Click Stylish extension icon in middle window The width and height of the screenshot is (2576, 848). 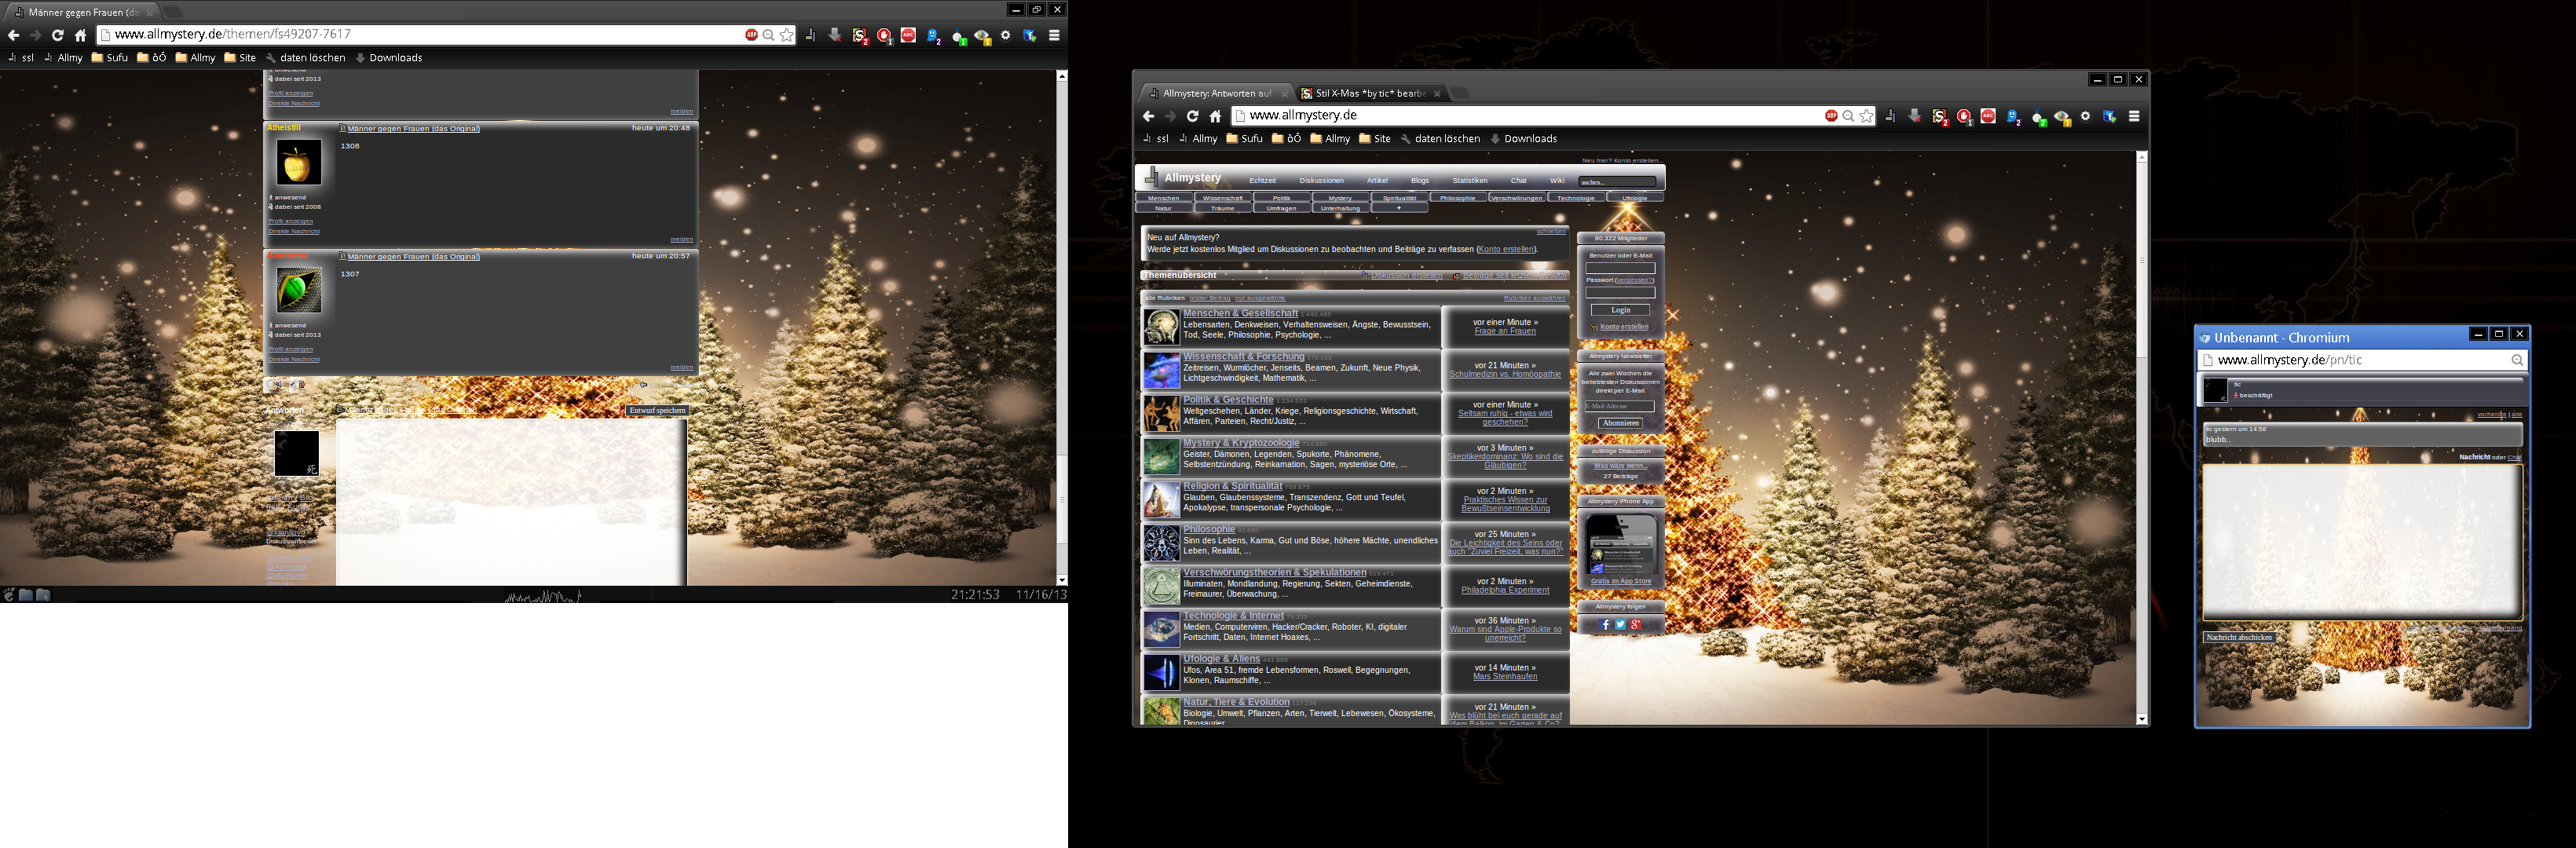tap(1939, 117)
